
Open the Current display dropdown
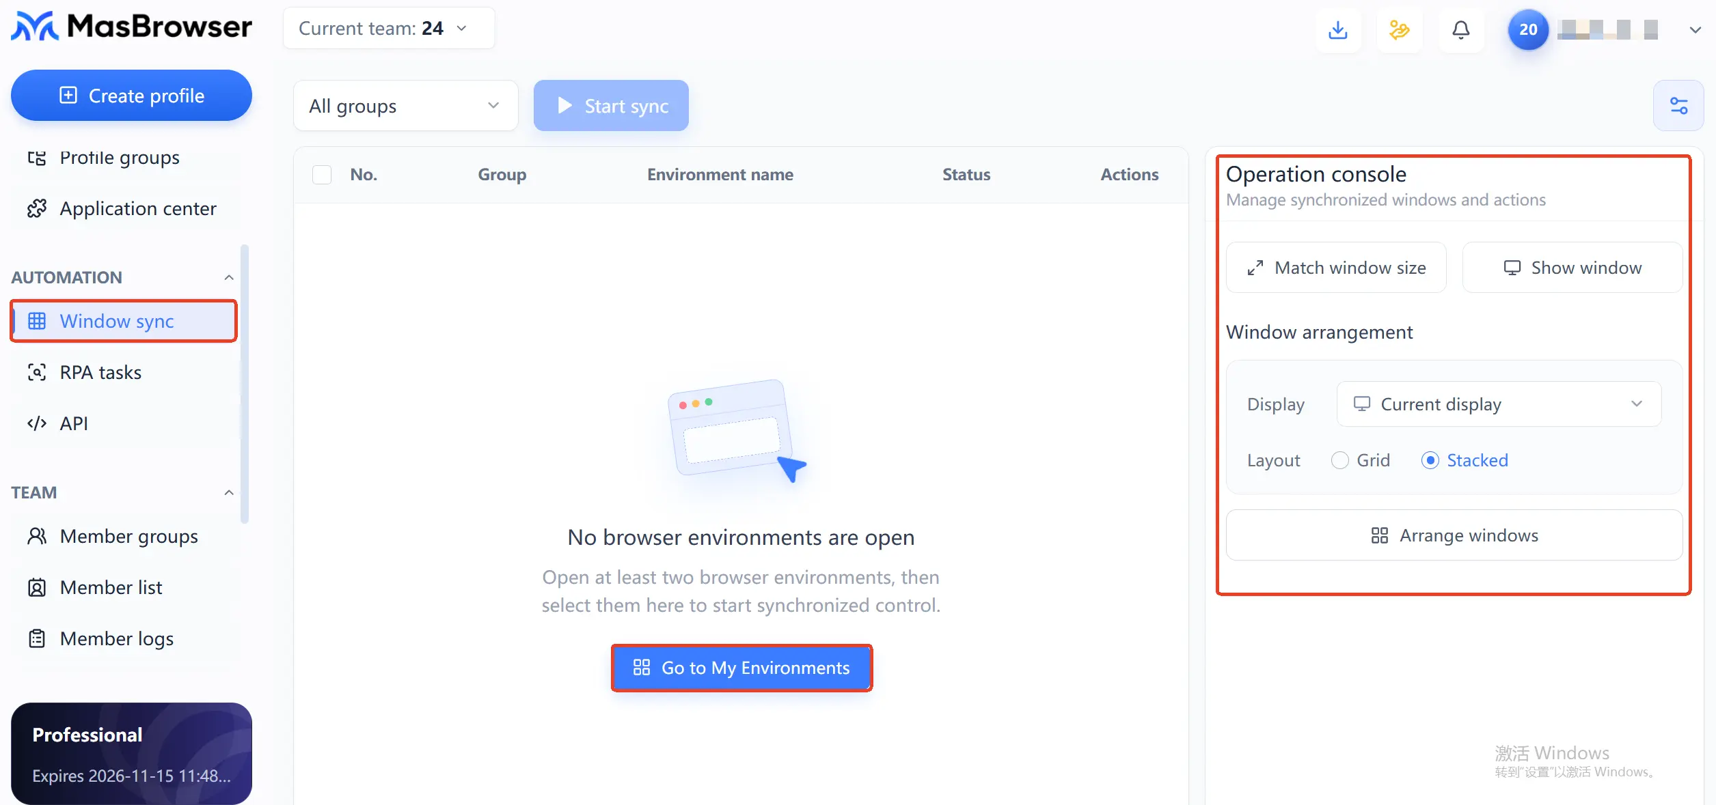pos(1499,404)
